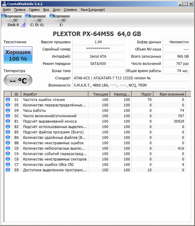Click the status orb for attribute C0

tap(8, 148)
